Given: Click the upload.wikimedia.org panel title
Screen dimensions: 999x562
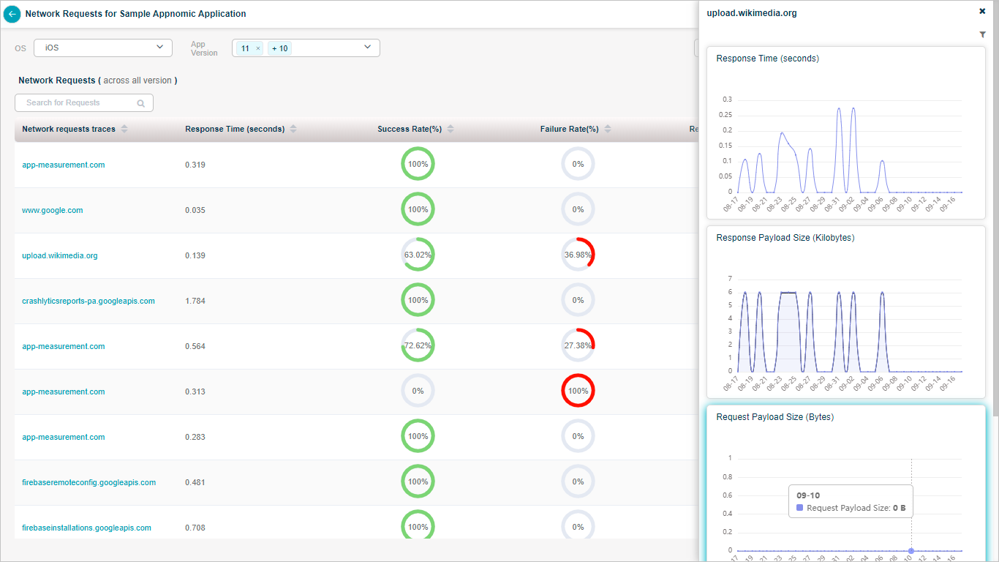Looking at the screenshot, I should 752,13.
